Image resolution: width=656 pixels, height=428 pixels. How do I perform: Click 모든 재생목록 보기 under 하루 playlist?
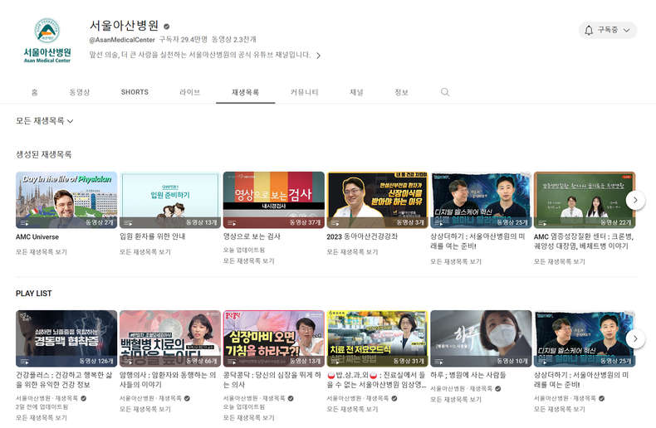[456, 400]
